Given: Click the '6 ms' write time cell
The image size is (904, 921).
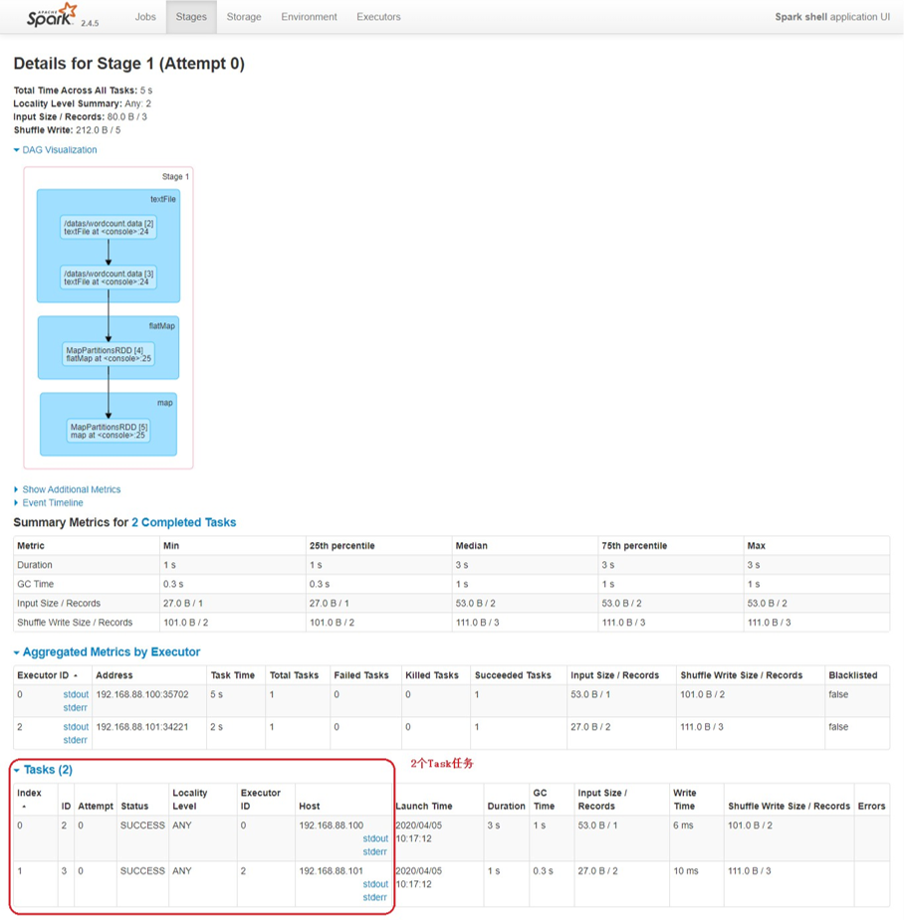Looking at the screenshot, I should point(683,826).
